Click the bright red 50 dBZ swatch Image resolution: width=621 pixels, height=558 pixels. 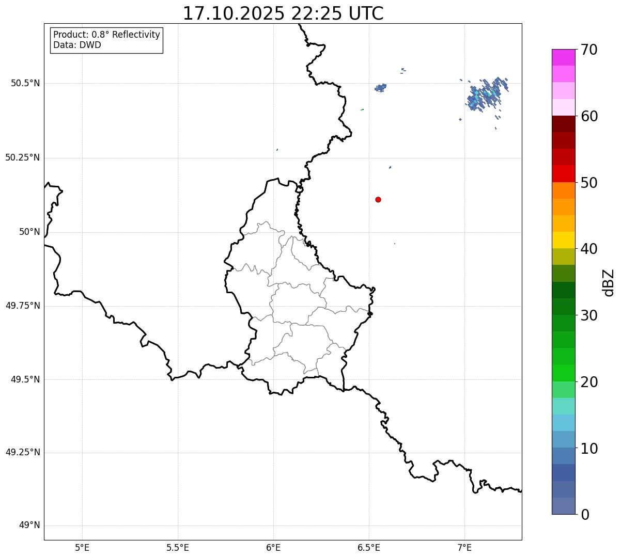[563, 174]
